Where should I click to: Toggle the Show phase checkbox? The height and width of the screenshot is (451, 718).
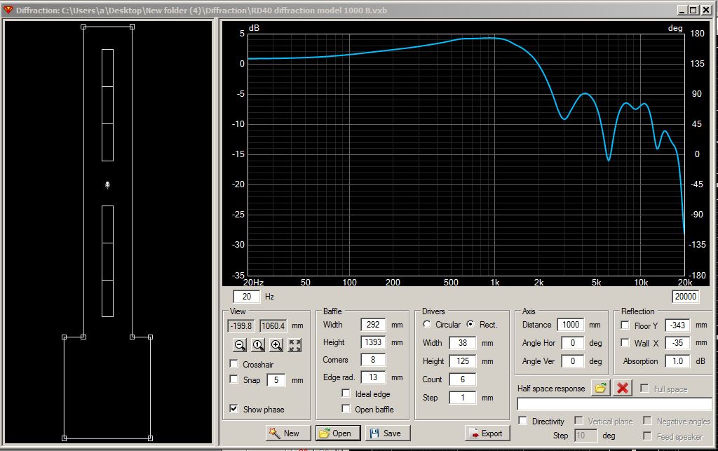click(234, 409)
